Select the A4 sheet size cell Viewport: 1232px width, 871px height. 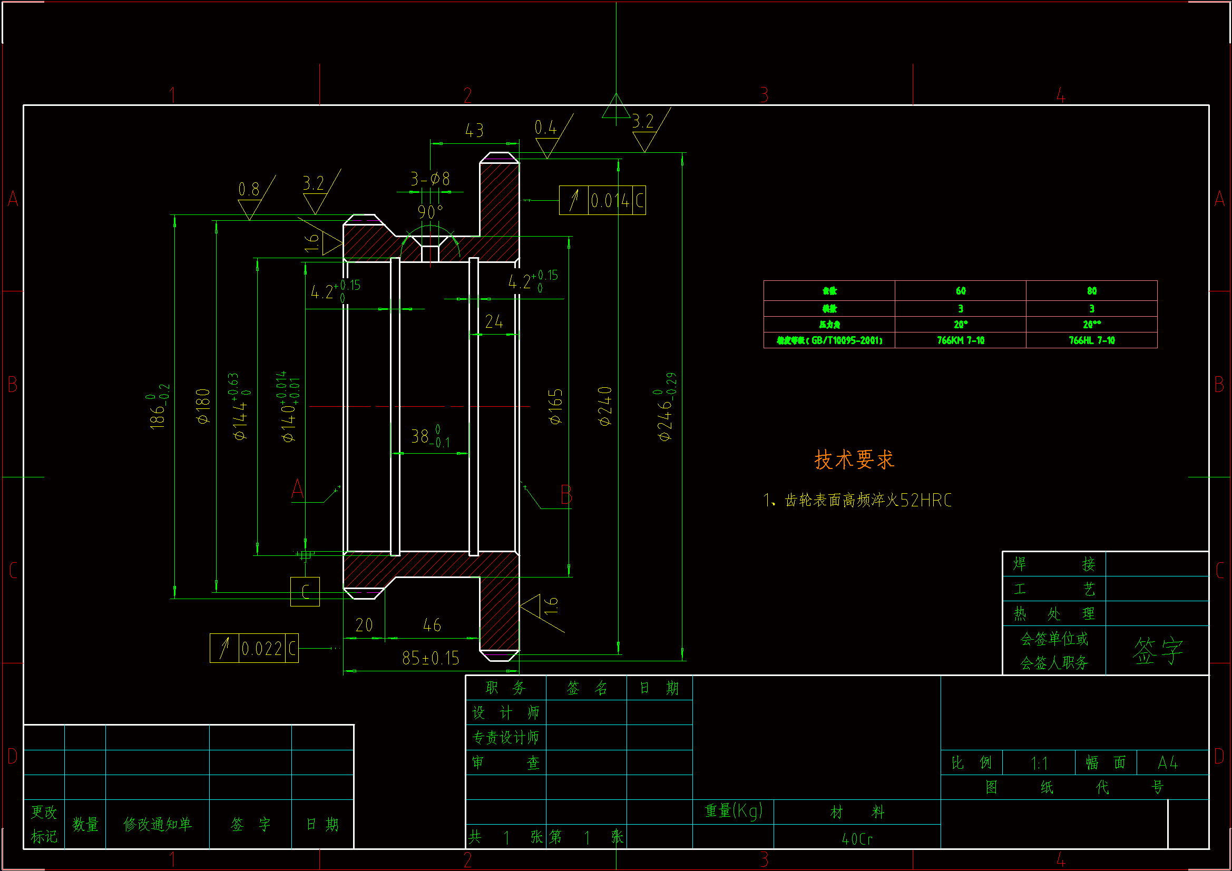coord(1167,762)
